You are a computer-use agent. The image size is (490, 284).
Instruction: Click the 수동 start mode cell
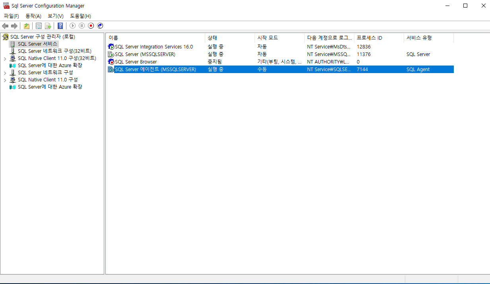(x=262, y=70)
